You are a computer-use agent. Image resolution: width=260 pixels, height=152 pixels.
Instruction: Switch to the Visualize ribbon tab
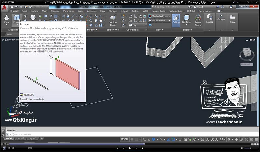(x=55, y=11)
